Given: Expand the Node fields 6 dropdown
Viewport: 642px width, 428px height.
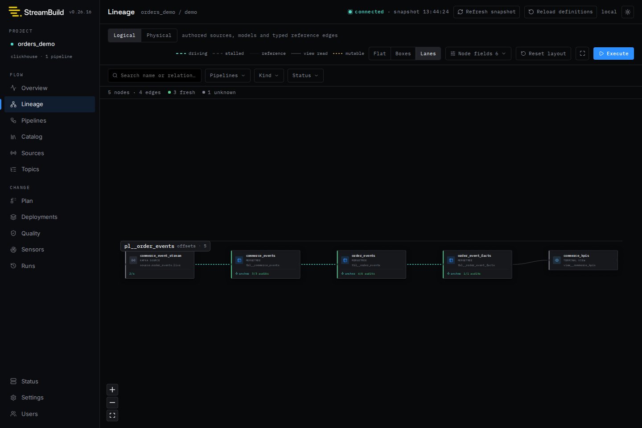Looking at the screenshot, I should click(x=478, y=53).
